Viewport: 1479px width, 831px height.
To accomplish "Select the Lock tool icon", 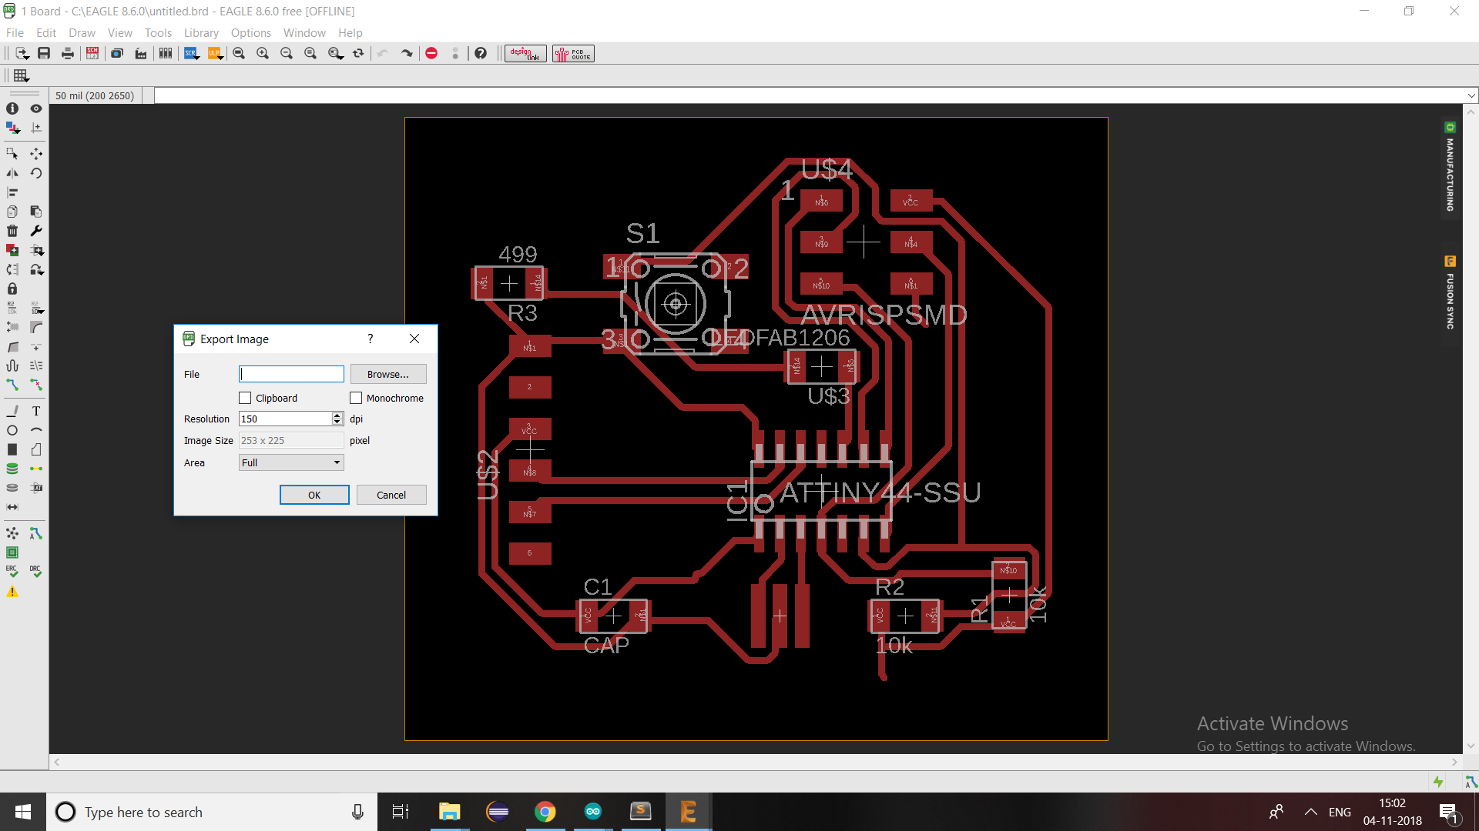I will click(12, 289).
